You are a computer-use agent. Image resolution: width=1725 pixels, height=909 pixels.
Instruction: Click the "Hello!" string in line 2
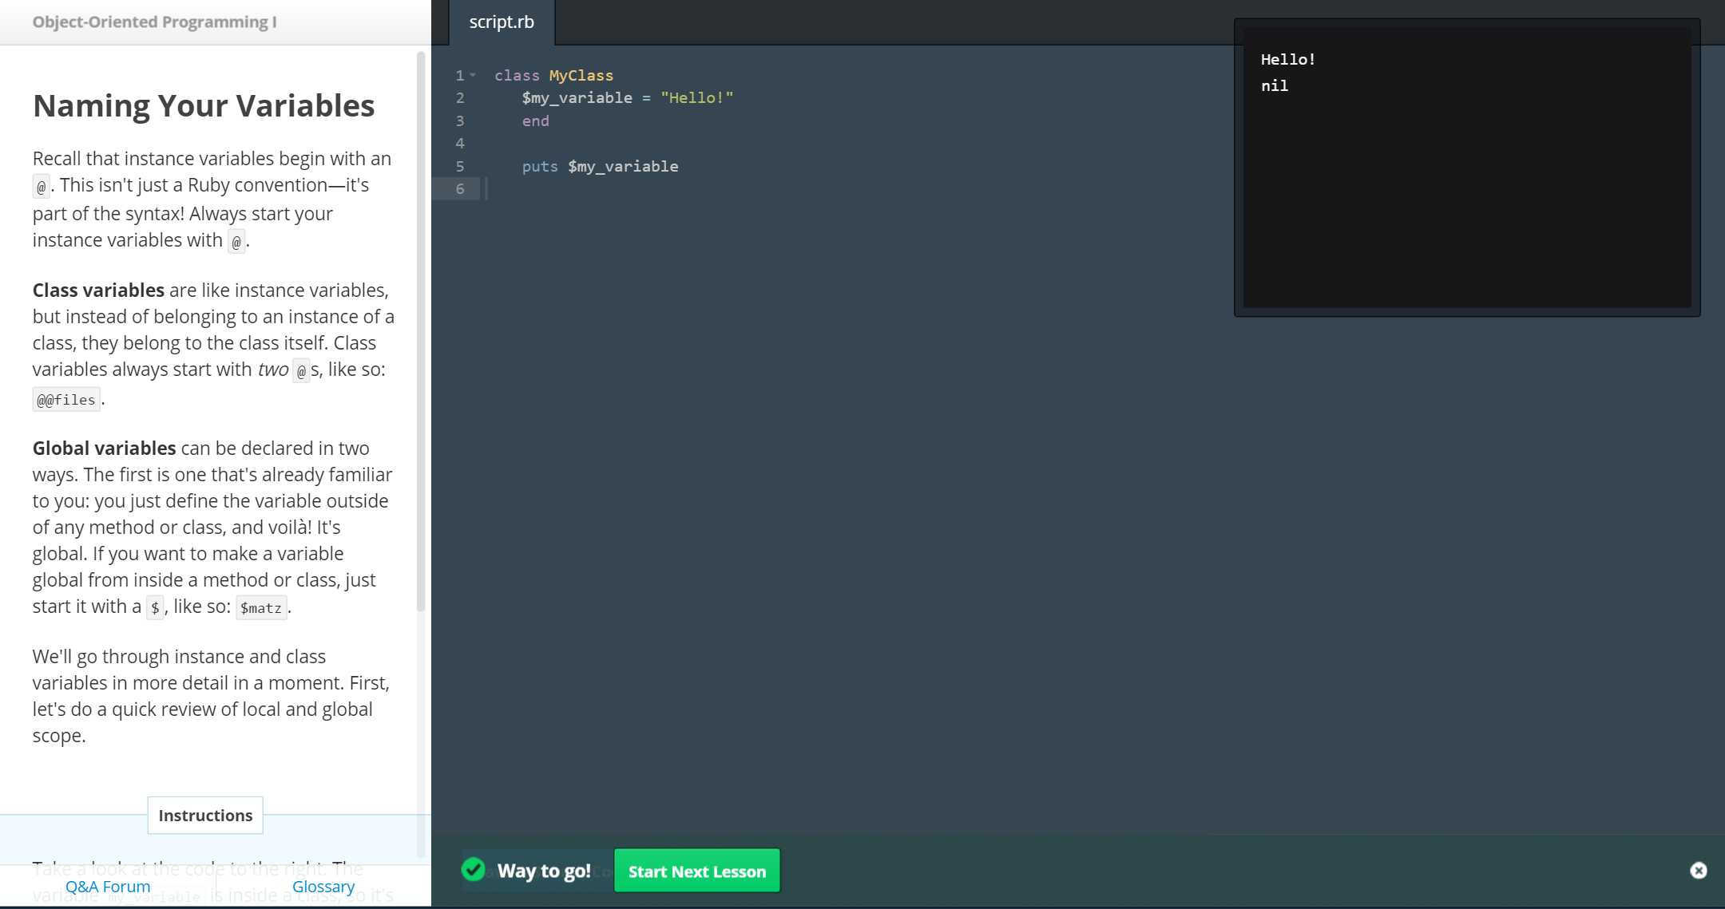[x=696, y=98]
